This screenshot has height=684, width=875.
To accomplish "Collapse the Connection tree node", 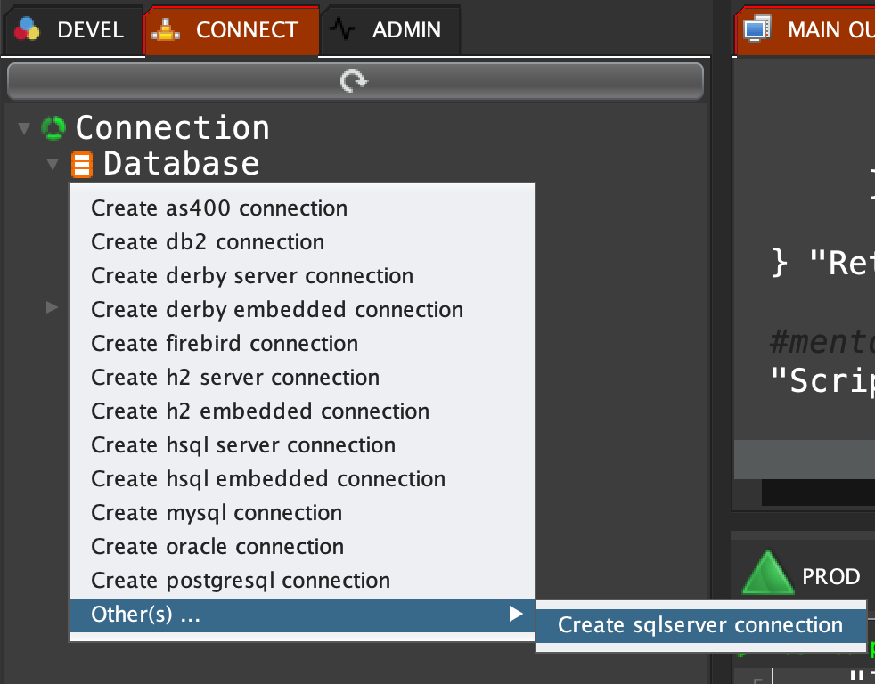I will click(x=24, y=129).
